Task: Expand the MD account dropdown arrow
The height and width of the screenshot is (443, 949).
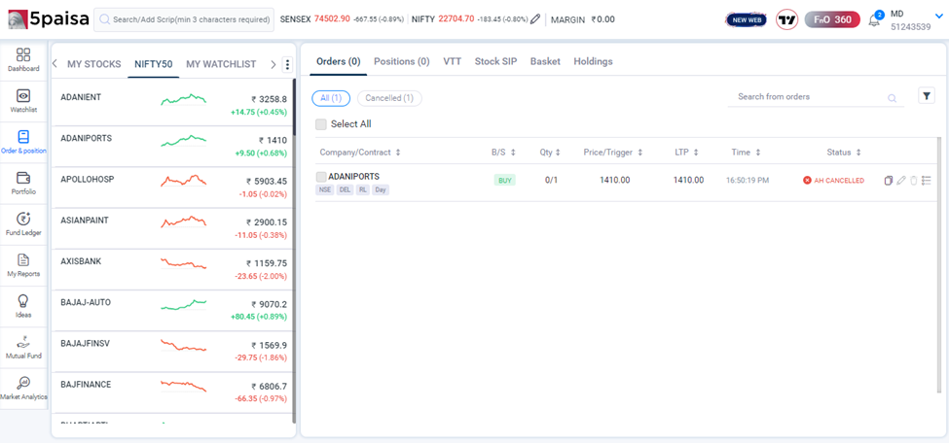Action: (x=938, y=17)
